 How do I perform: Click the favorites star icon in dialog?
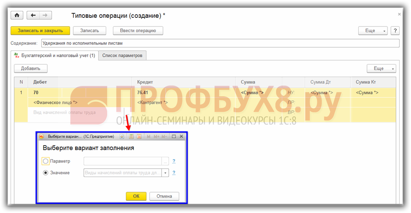pos(122,136)
